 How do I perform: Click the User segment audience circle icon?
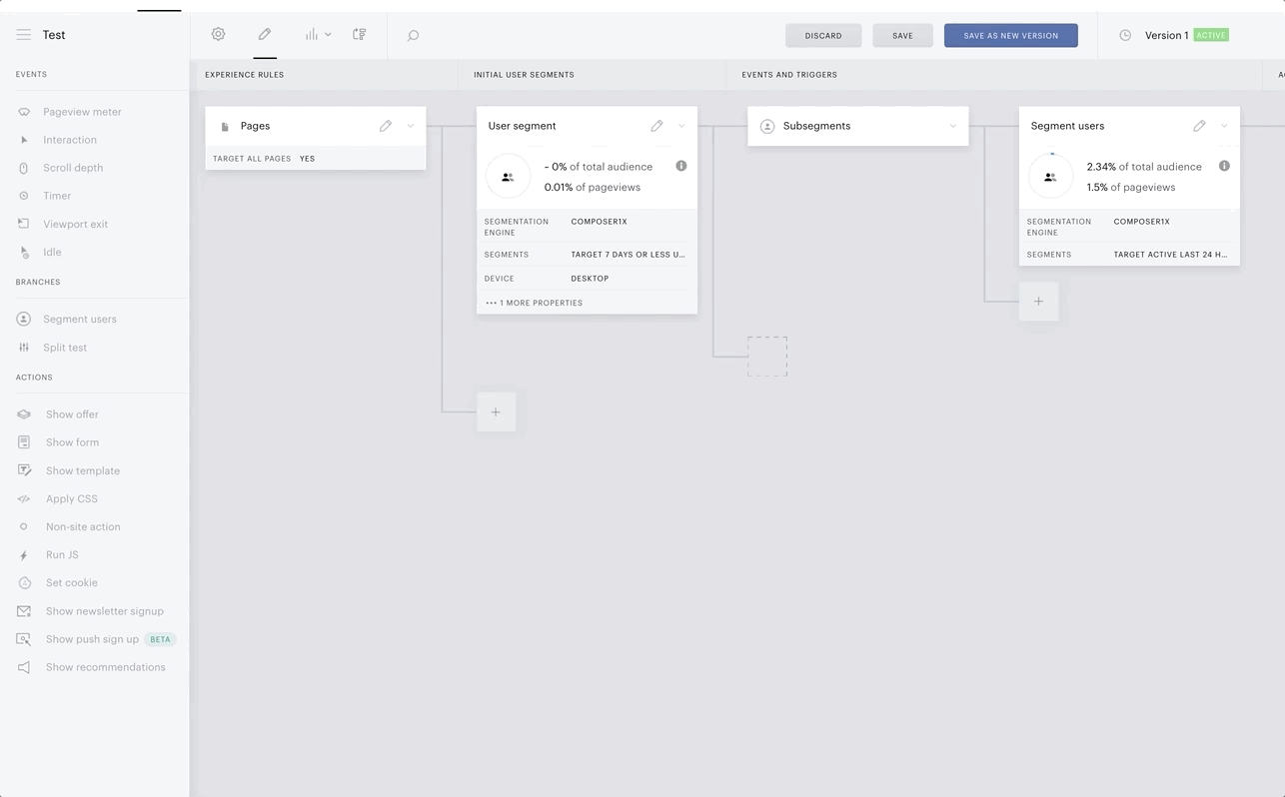click(508, 177)
